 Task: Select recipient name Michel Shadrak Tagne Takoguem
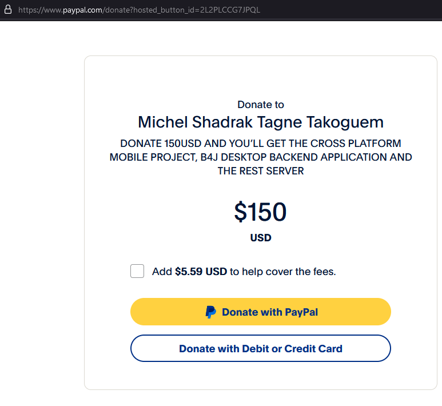260,122
